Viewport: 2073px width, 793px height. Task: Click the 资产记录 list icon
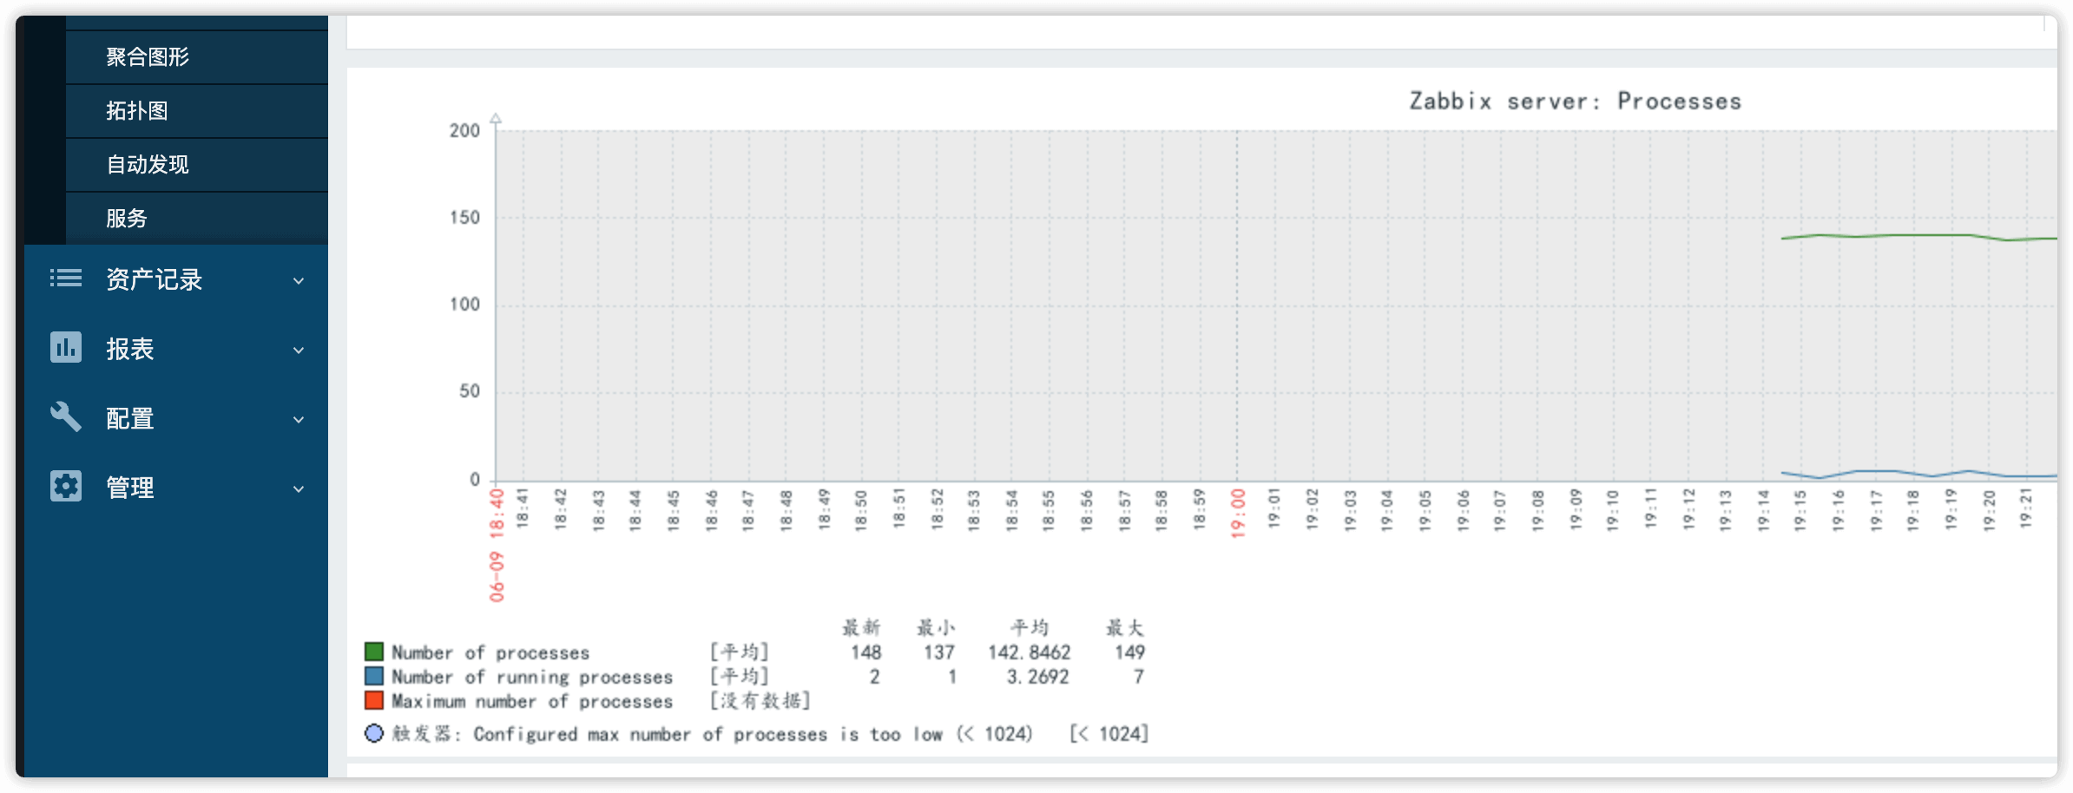pos(66,279)
